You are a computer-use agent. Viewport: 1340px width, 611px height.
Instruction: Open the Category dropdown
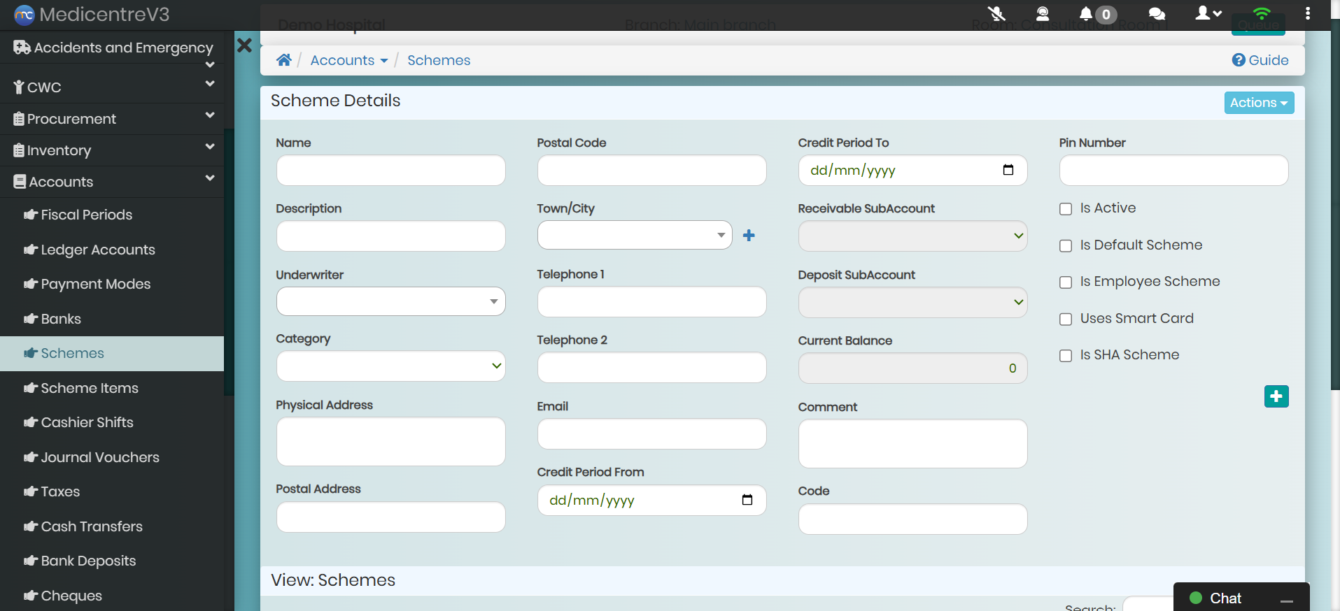click(390, 366)
